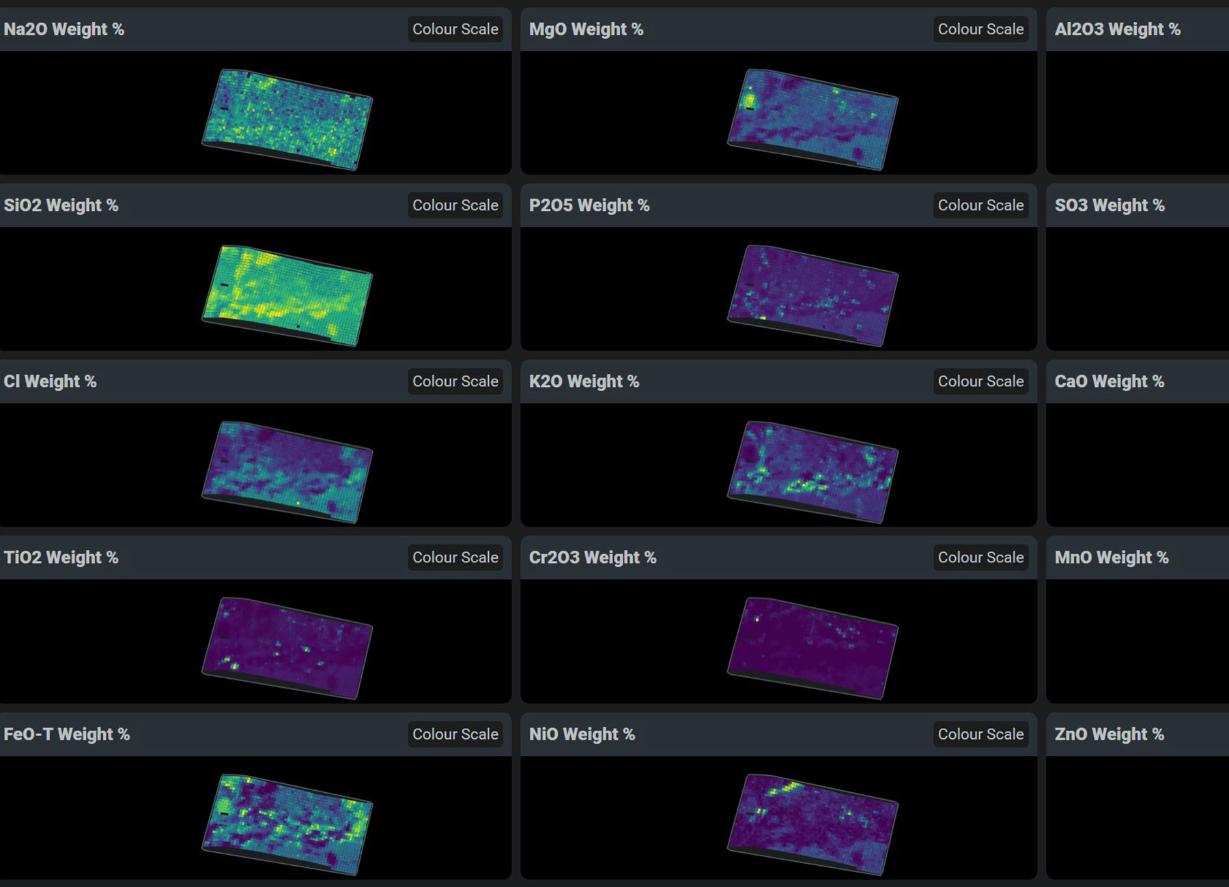Open Colour Scale for TiO2 Weight %
The height and width of the screenshot is (887, 1229).
click(455, 557)
